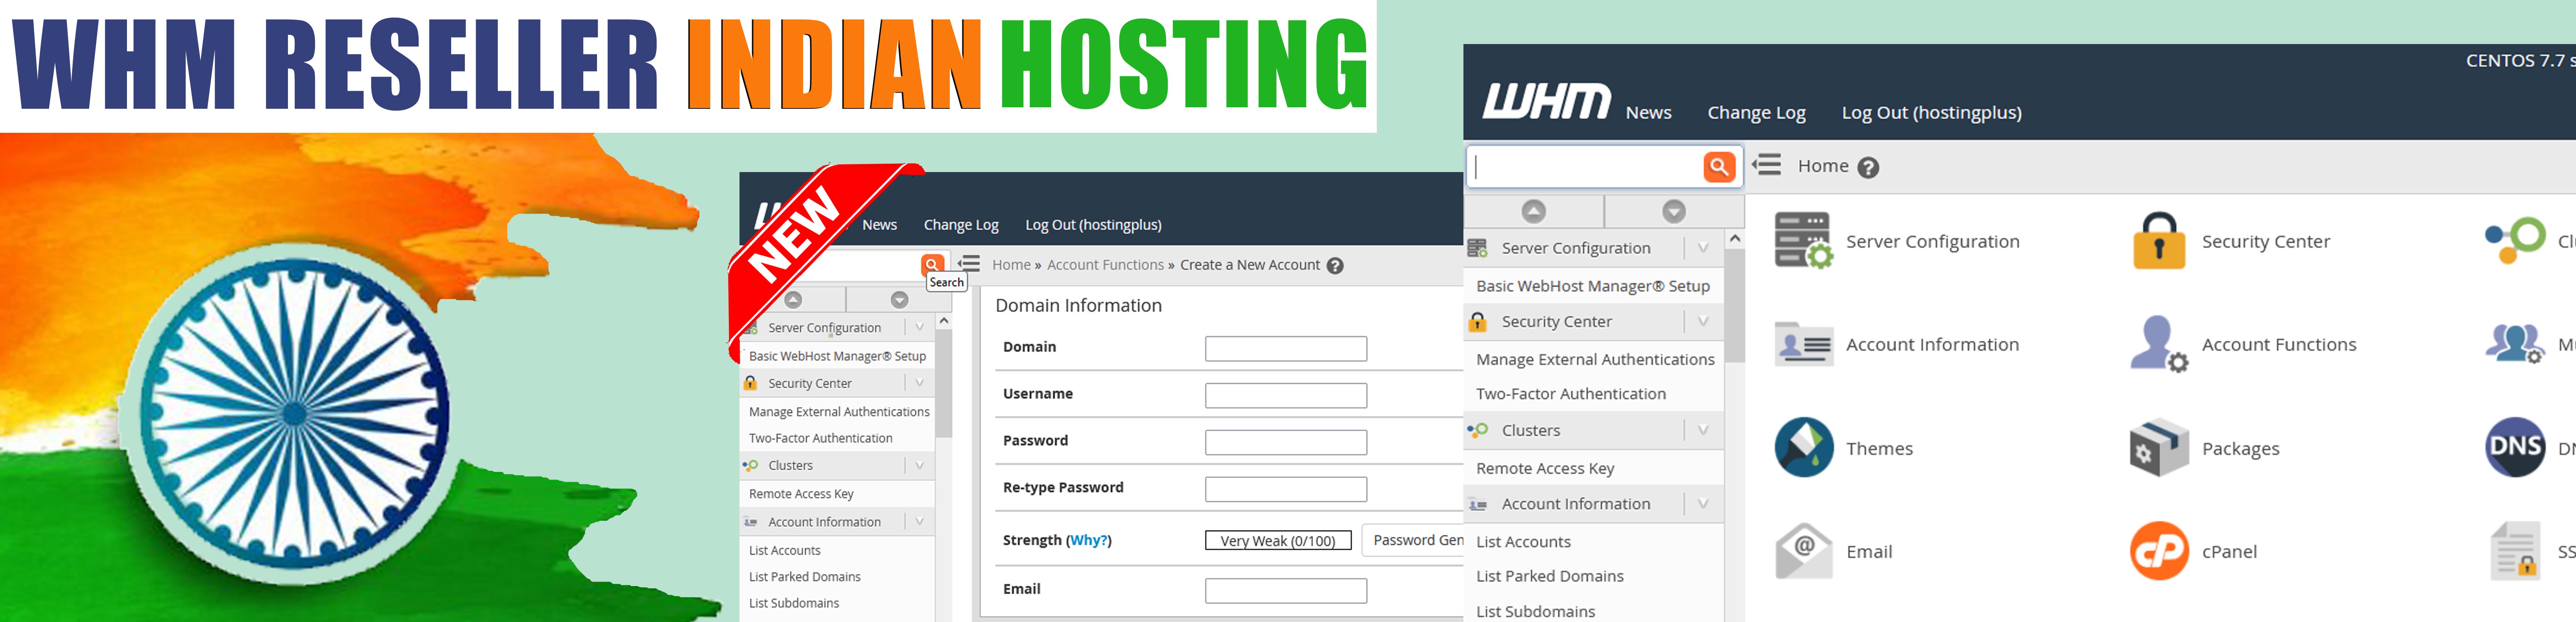Click orange search button in right WHM window

click(1719, 167)
